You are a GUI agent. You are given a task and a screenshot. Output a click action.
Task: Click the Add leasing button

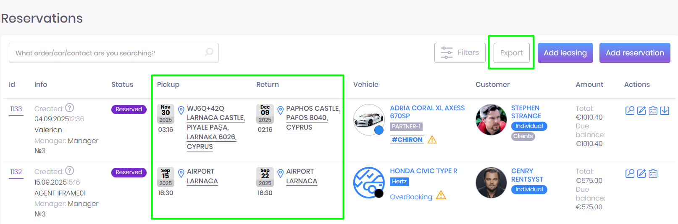[x=565, y=53]
